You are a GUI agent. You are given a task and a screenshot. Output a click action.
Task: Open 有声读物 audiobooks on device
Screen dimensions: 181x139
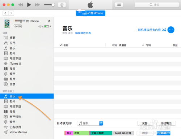(27, 117)
